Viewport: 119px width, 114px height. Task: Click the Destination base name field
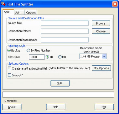(65, 40)
